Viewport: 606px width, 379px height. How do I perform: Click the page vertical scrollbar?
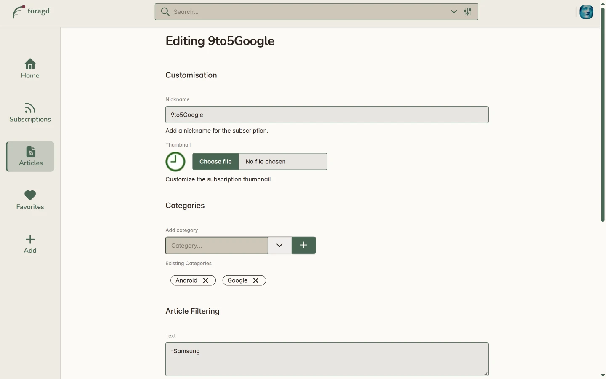click(x=603, y=114)
